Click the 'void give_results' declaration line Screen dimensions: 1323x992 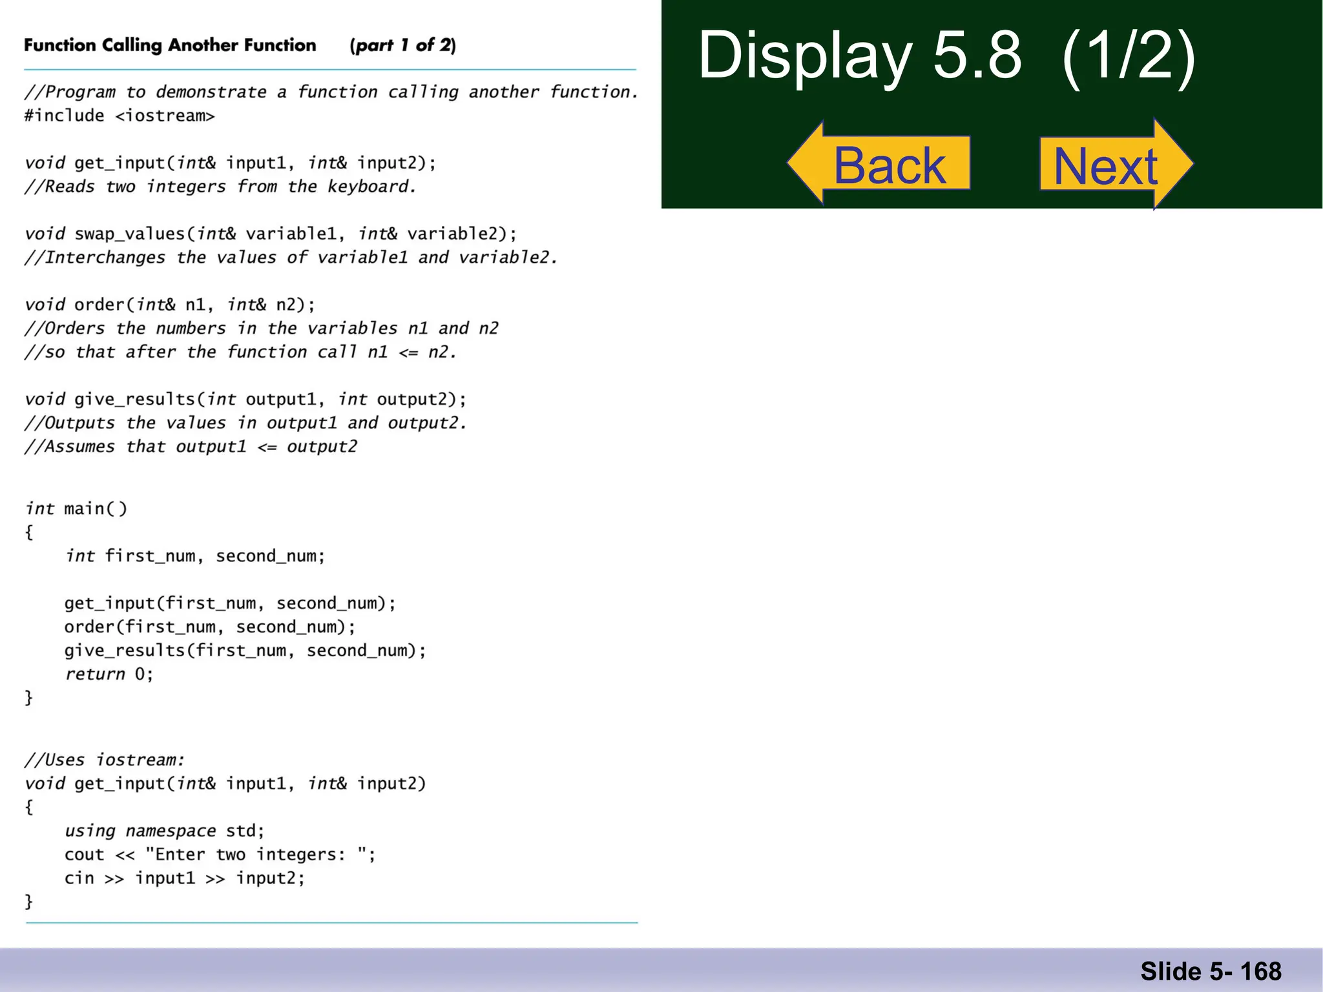pos(245,399)
